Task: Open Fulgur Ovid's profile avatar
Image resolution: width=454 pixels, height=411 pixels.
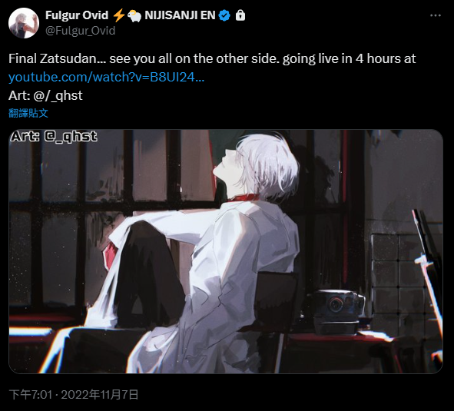Action: [x=24, y=23]
